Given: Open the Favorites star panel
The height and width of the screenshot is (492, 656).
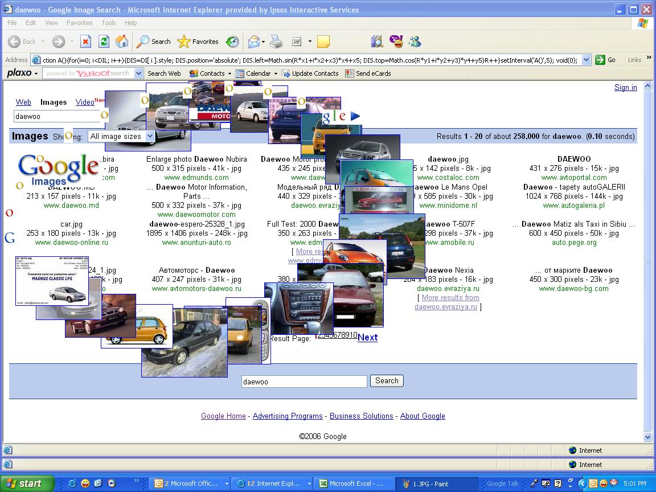Looking at the screenshot, I should pyautogui.click(x=198, y=42).
